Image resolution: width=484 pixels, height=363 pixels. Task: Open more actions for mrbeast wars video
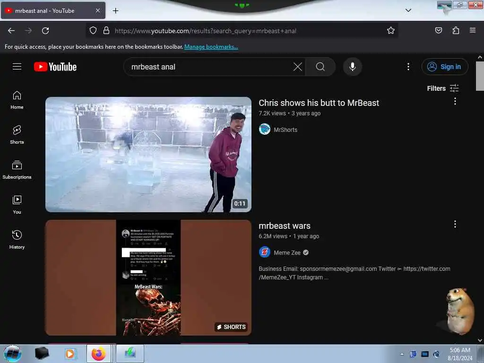point(455,224)
